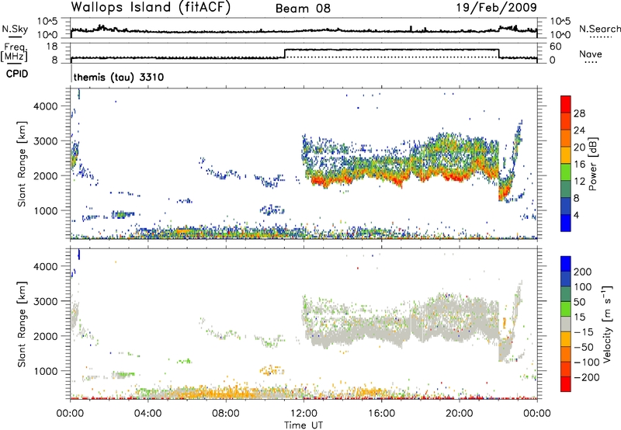Click the '-15' velocity colorbar label
621x430 pixels.
584,332
